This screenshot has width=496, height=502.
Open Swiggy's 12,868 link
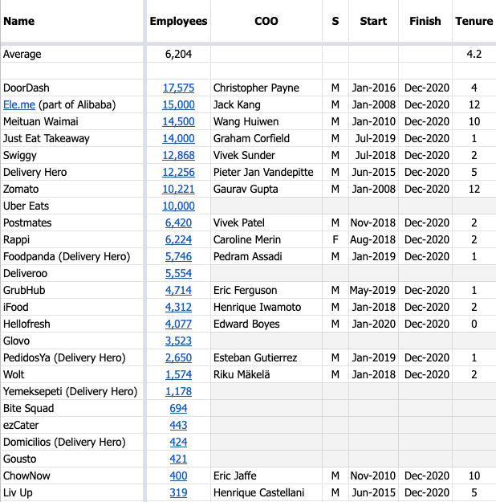(178, 155)
